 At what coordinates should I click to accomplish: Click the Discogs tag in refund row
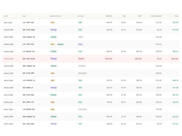[54, 59]
